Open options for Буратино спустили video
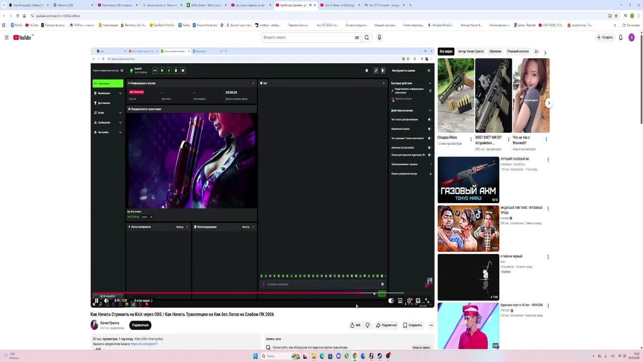643x362 pixels. [548, 306]
